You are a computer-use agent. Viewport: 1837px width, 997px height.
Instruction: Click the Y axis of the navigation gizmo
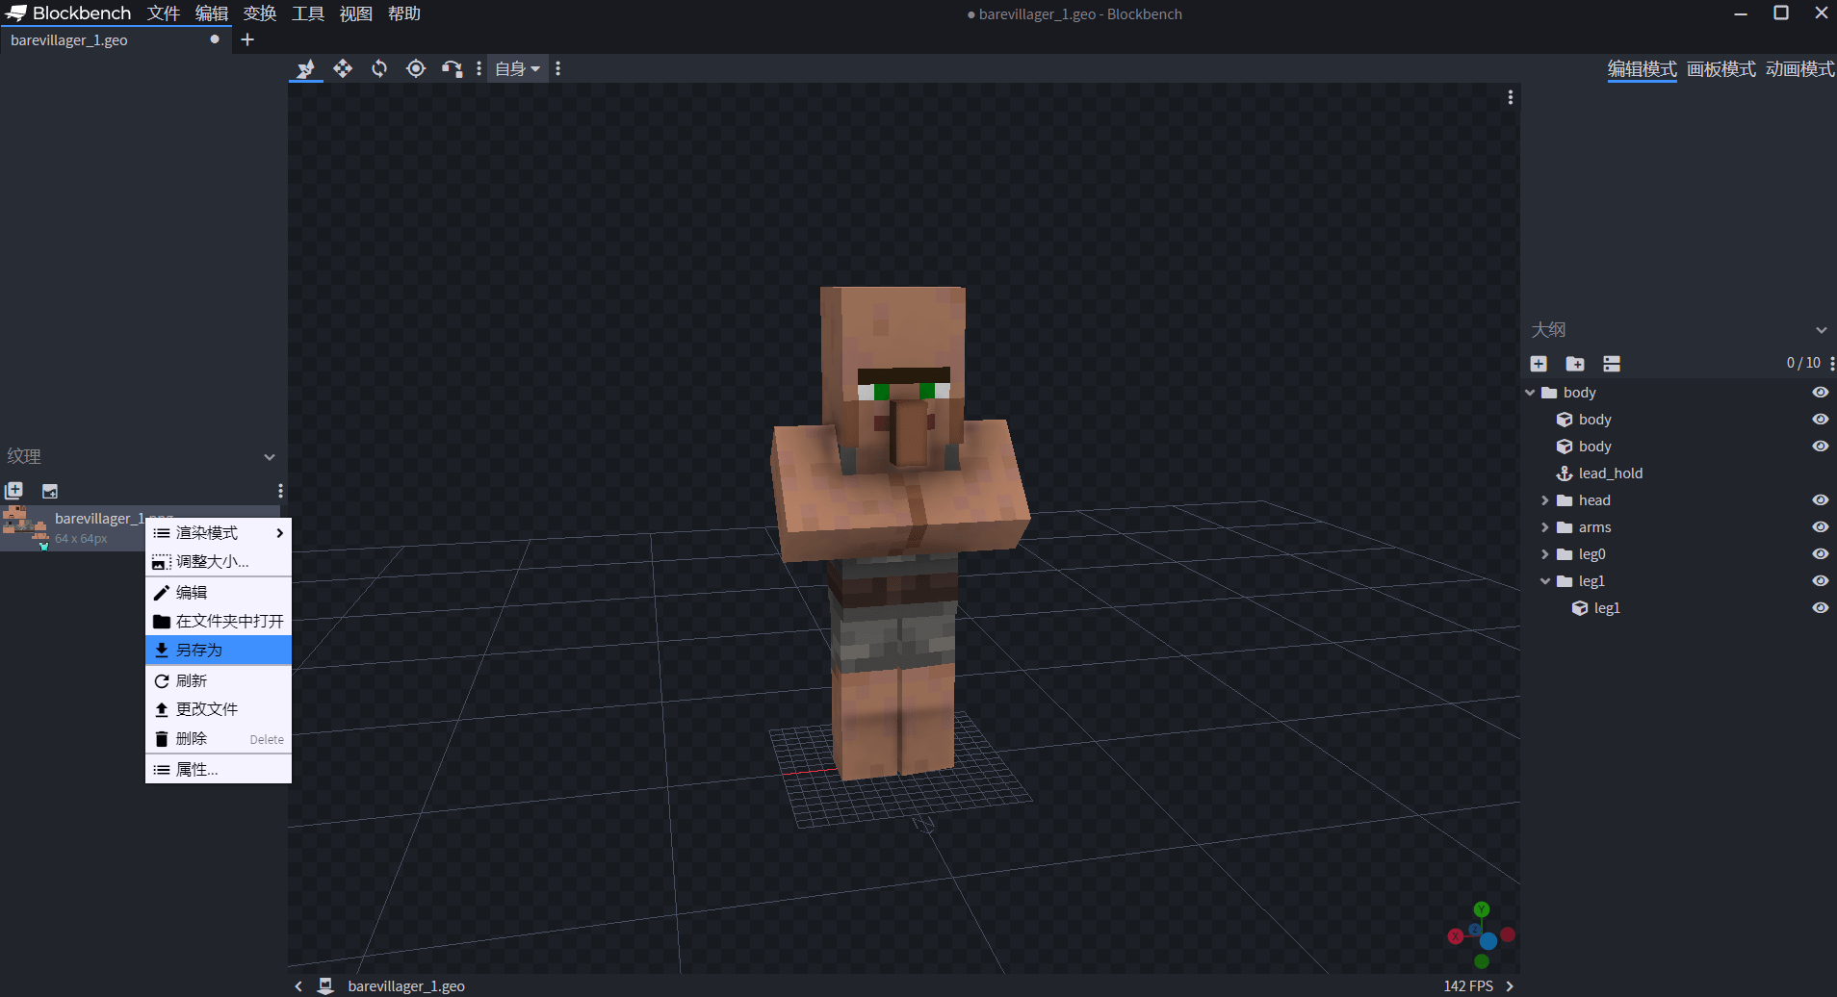1482,909
